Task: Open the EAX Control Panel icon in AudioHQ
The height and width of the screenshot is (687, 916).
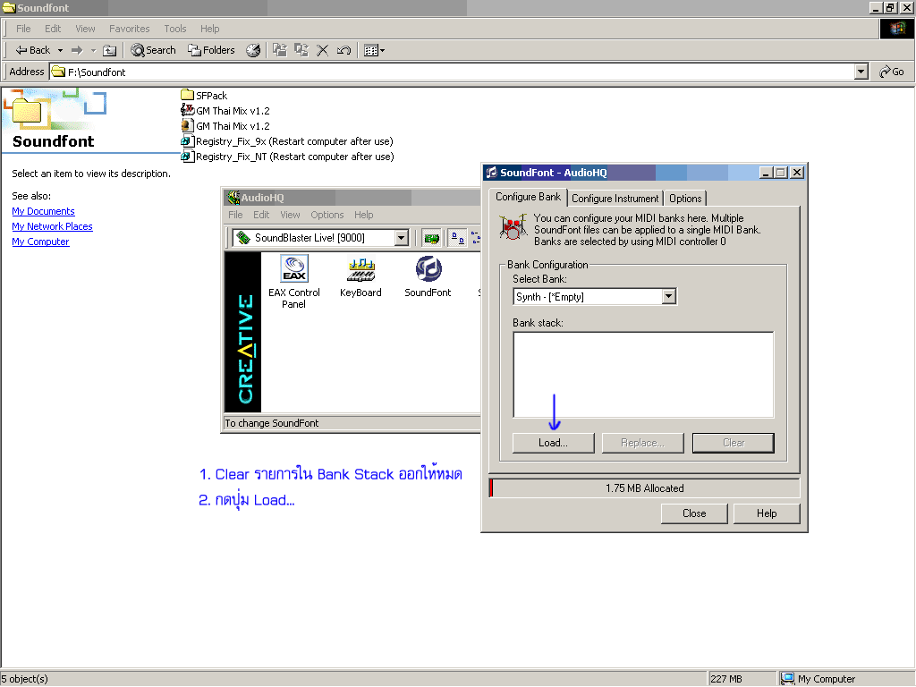Action: (x=294, y=282)
